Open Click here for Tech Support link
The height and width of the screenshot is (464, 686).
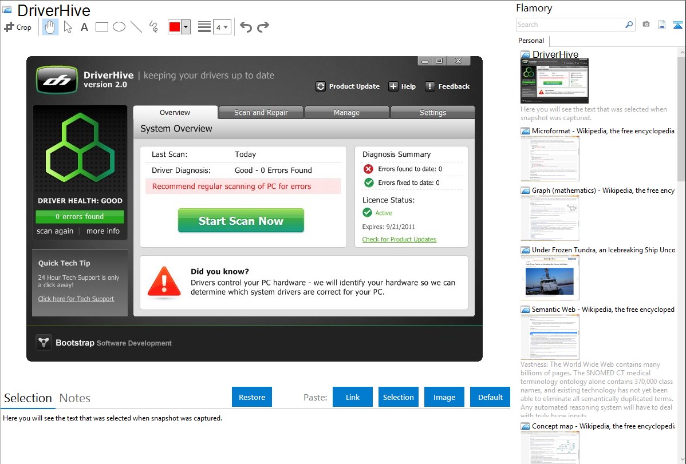point(76,299)
